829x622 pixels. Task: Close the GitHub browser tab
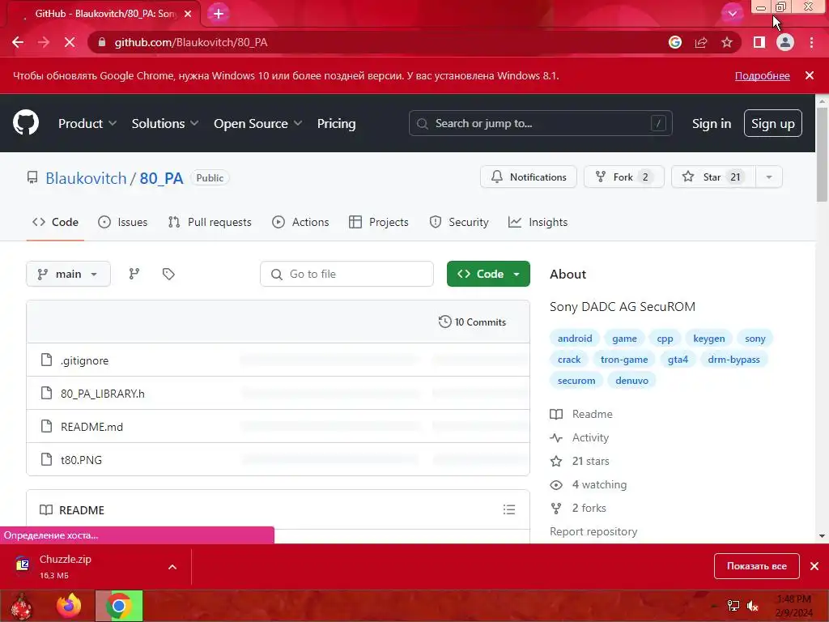(x=188, y=14)
